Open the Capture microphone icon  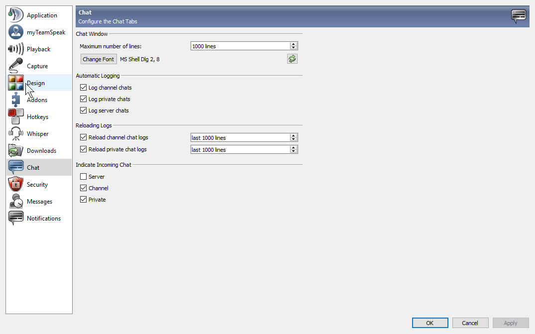tap(16, 66)
